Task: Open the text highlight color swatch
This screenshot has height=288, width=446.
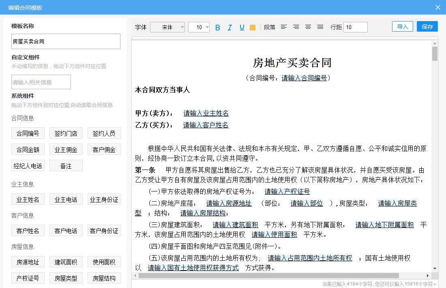Action: pos(252,27)
